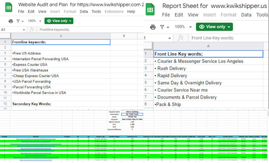
Task: Select the Secondary Key Words; cell
Action: (61, 104)
